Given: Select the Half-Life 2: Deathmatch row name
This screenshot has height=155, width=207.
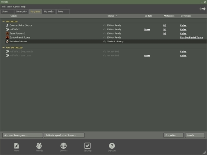Looking at the screenshot, I should point(21,51).
